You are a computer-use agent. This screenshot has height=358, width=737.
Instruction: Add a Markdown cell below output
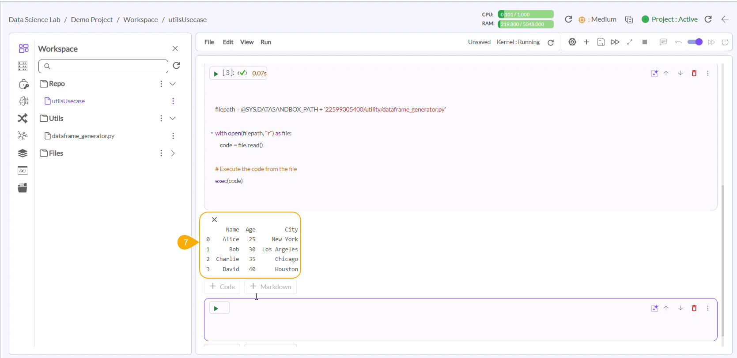tap(270, 287)
